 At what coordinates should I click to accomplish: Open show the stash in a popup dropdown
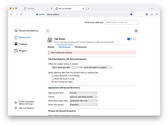point(98,67)
